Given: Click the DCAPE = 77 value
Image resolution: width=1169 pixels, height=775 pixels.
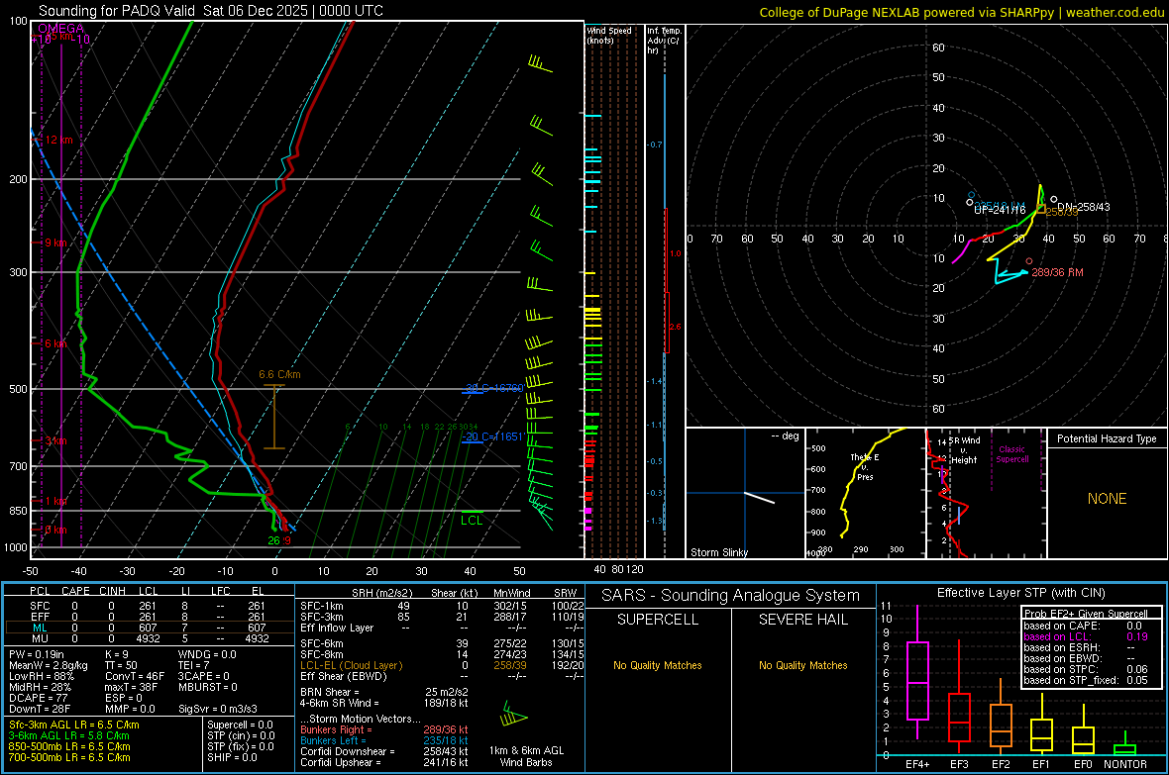Looking at the screenshot, I should [38, 698].
